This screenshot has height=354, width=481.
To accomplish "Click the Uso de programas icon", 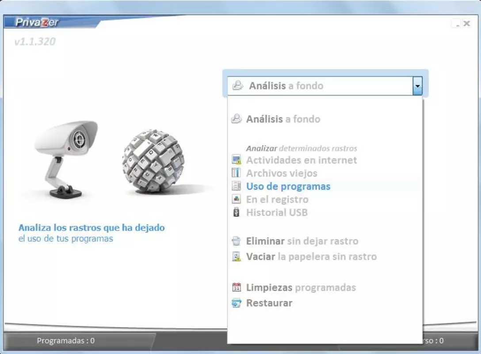I will click(236, 186).
